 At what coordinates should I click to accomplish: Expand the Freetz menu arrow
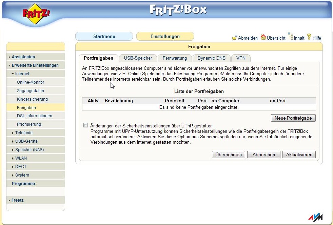click(x=9, y=200)
